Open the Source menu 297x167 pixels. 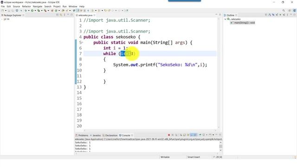16,6
